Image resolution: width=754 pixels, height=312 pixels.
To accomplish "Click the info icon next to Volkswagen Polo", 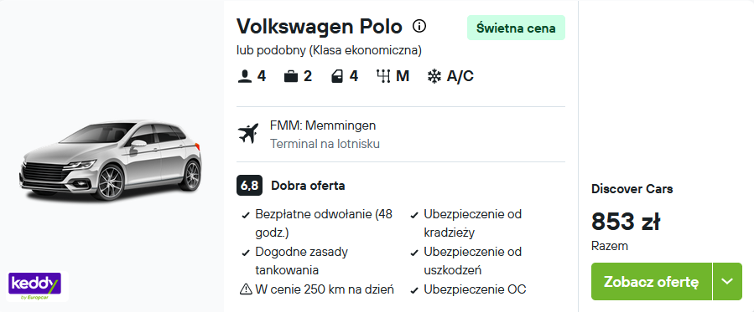I will coord(419,26).
